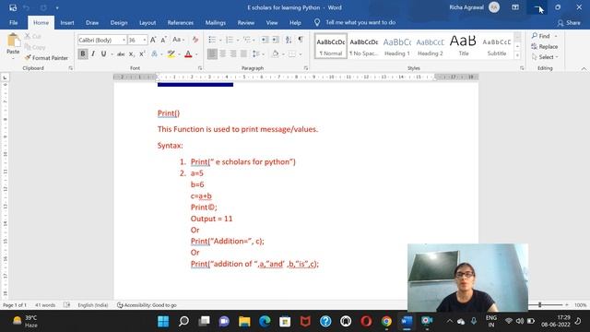
Task: Toggle Italic formatting
Action: coord(93,53)
